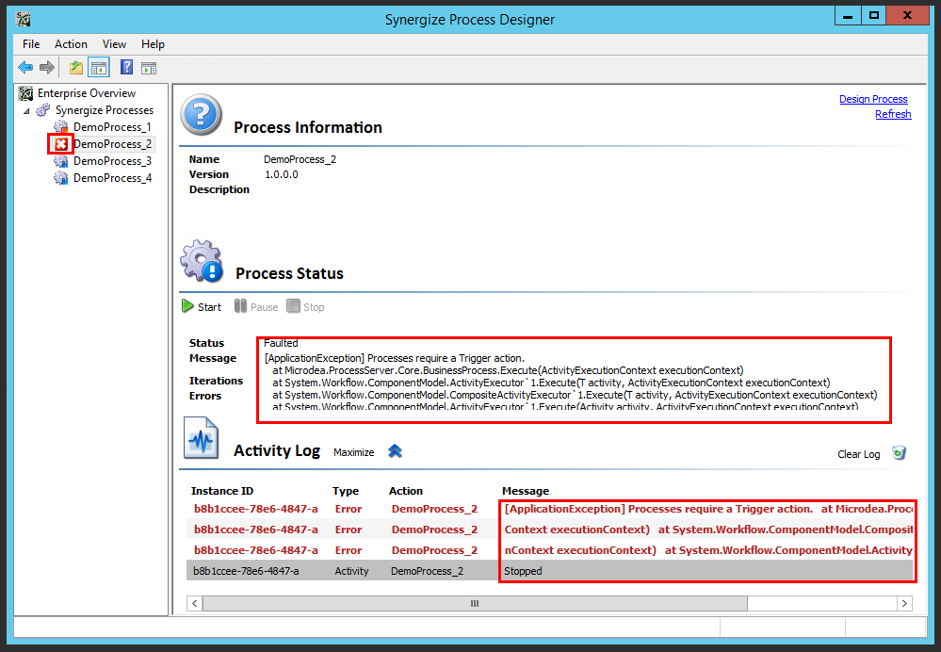Open the blue question mark help toolbar icon

126,67
